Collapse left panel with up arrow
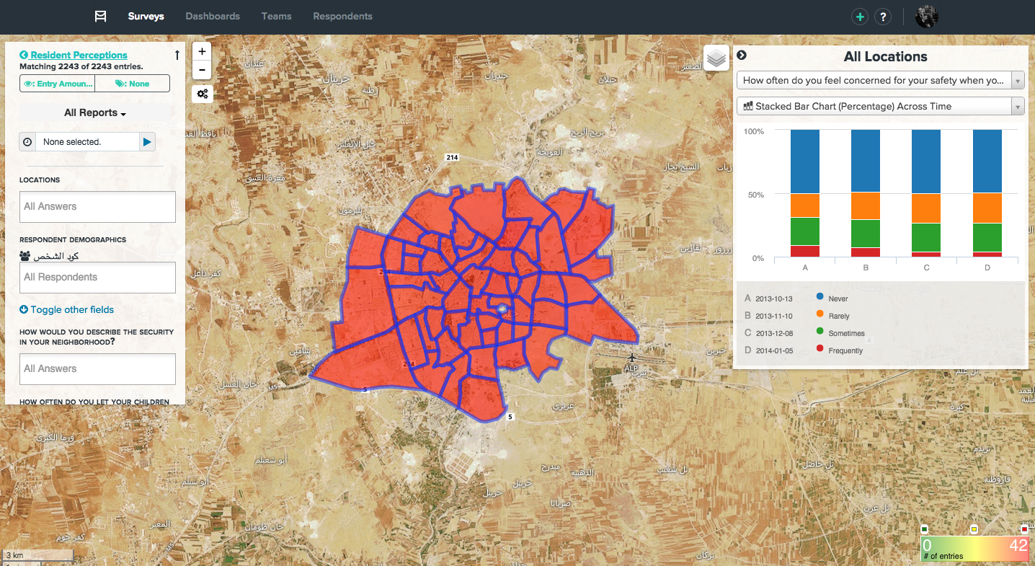The width and height of the screenshot is (1035, 566). 177,55
